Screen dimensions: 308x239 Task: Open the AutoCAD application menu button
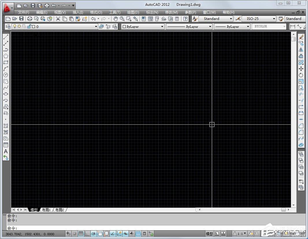click(8, 8)
